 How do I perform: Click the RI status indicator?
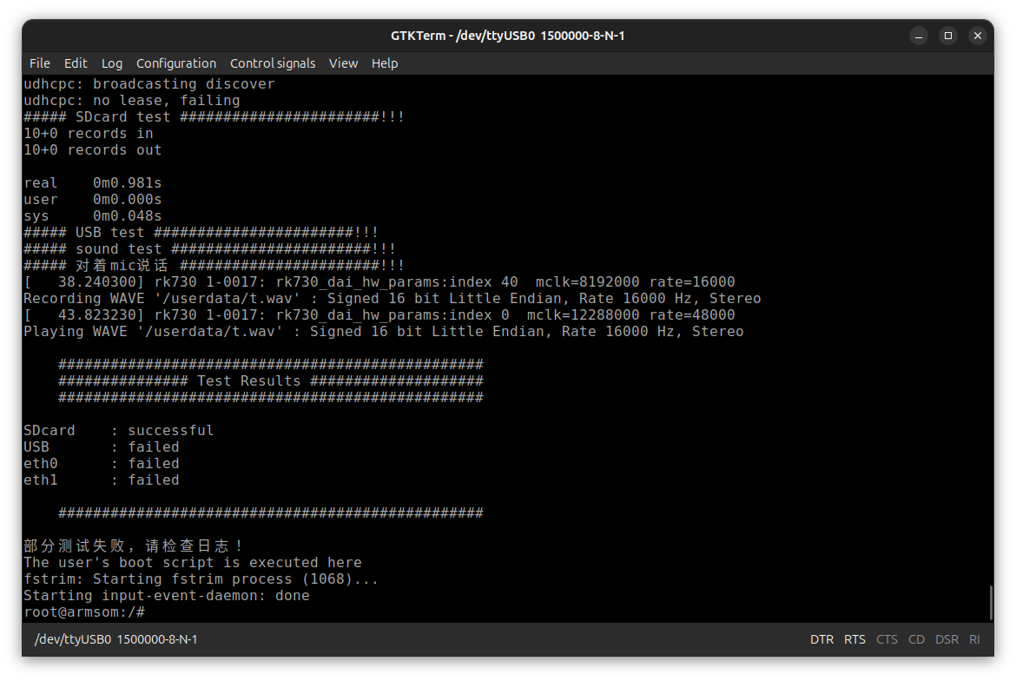pyautogui.click(x=974, y=639)
